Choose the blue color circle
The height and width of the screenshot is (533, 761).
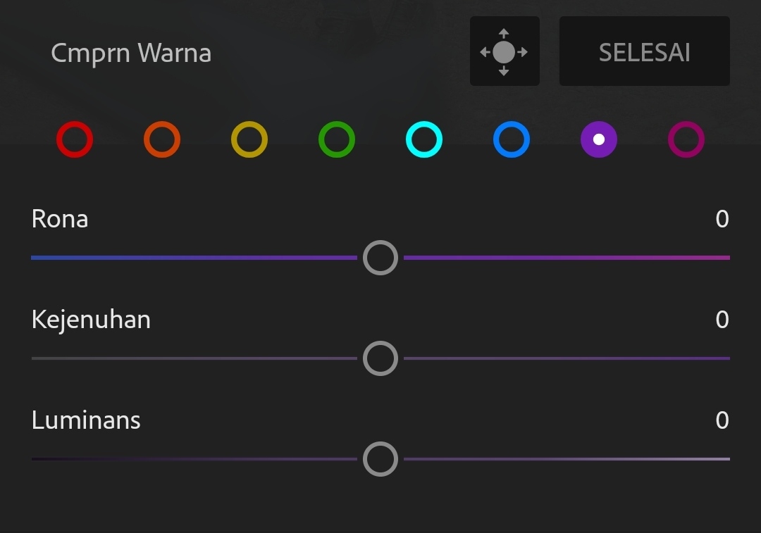pos(512,139)
